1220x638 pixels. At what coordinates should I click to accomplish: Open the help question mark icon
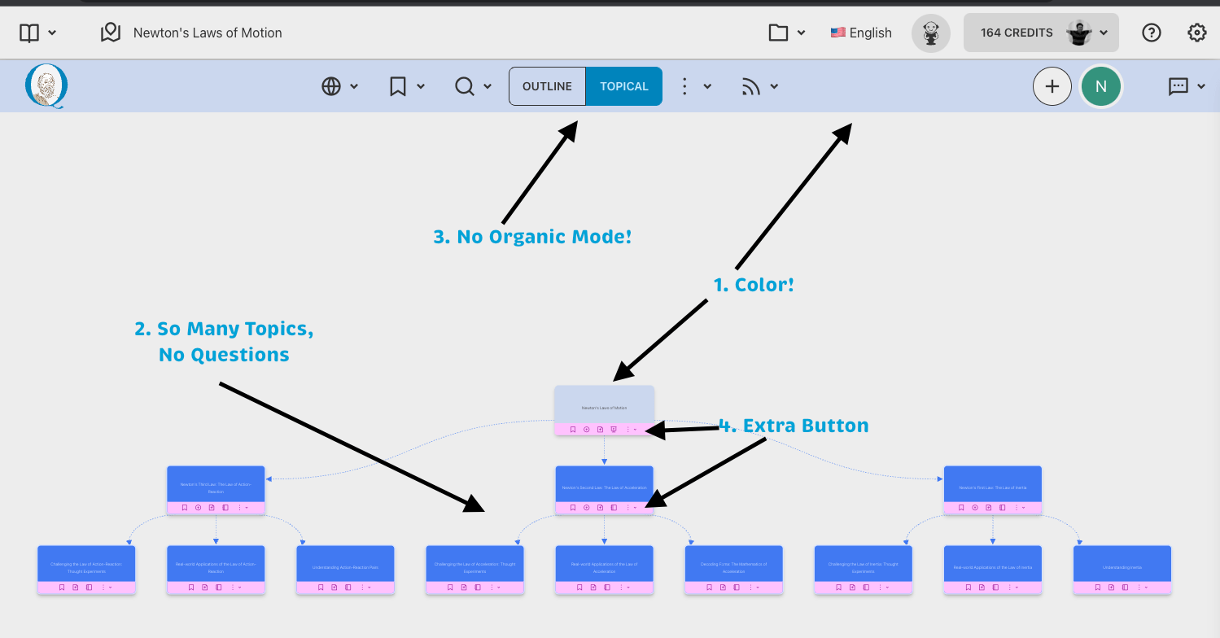(x=1151, y=33)
